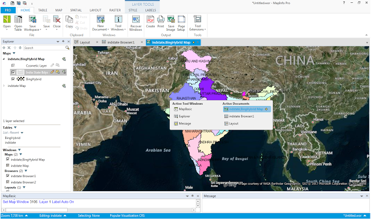Toggle Cosmetic Layer visibility checkbox

13,65
